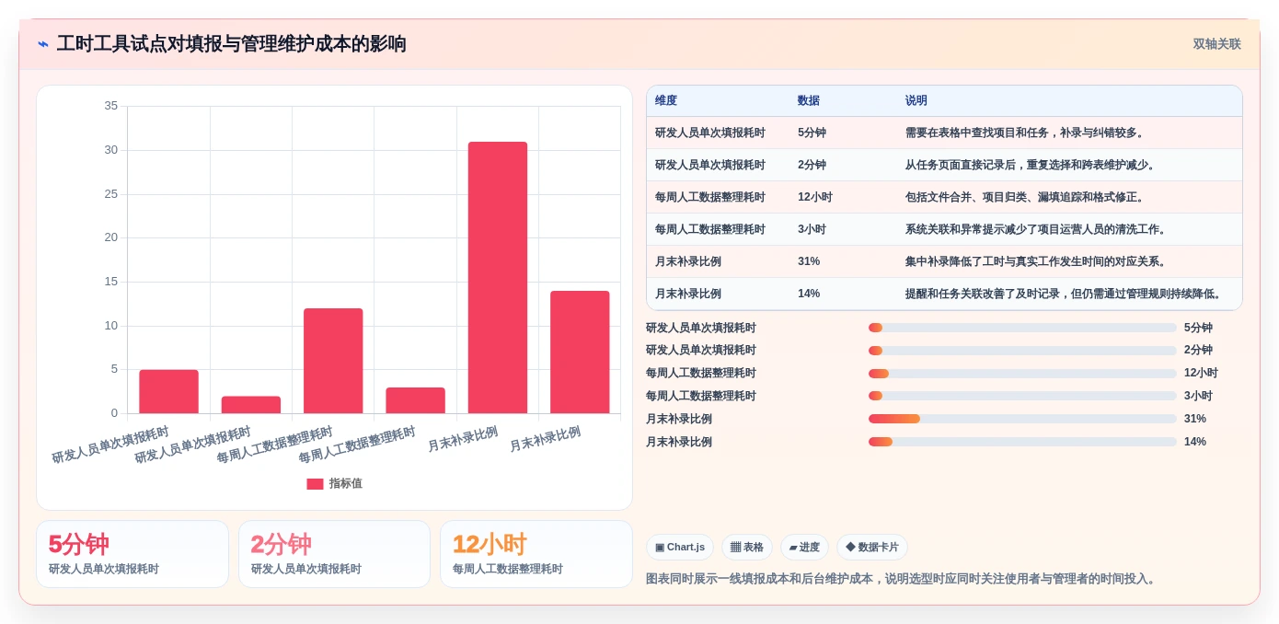
Task: Click the progress bar labeled 14%
Action: coord(1022,442)
